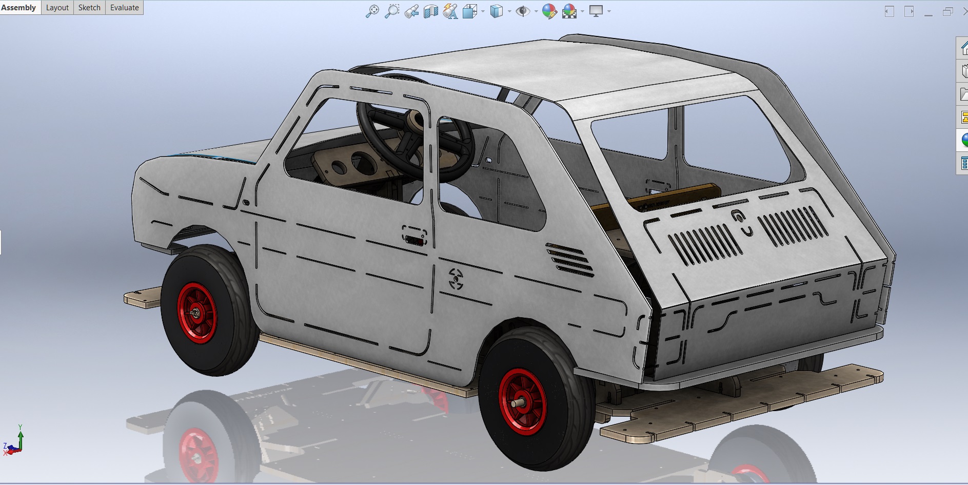This screenshot has width=968, height=485.
Task: Switch to the Sketch tab
Action: [89, 8]
